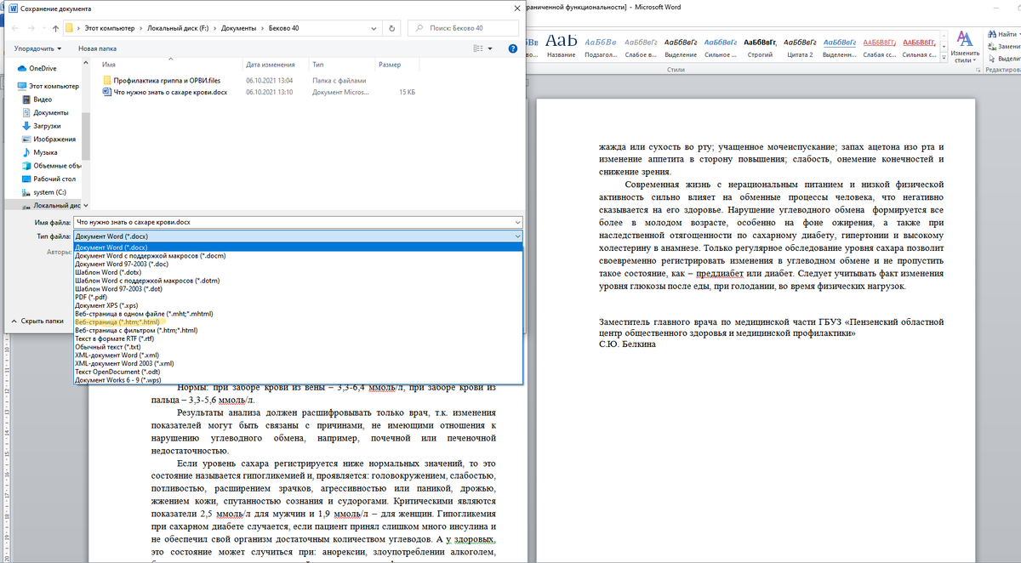Choose Веб-страница (*.htm;*.html) file type
1021x563 pixels.
(x=298, y=322)
